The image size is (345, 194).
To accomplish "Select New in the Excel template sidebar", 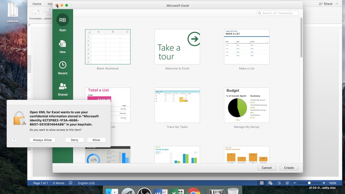I will point(63,46).
